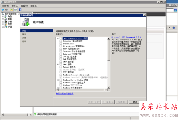
Task: Click the feature list scroll-down arrow
Action: tap(109, 87)
